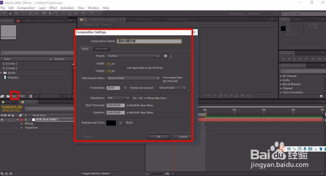This screenshot has width=326, height=176.
Task: Click the Preview play button
Action: (x=294, y=59)
